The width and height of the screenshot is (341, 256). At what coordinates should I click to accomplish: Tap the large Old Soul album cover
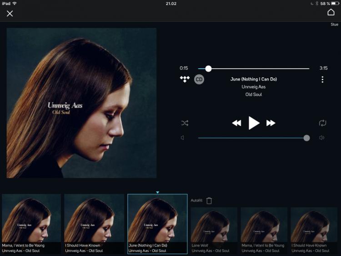click(x=81, y=103)
